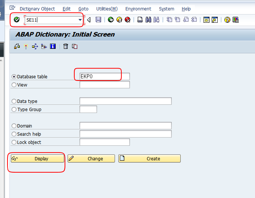Click the Display Object List hierarchy icon
This screenshot has height=198, width=255.
click(44, 47)
